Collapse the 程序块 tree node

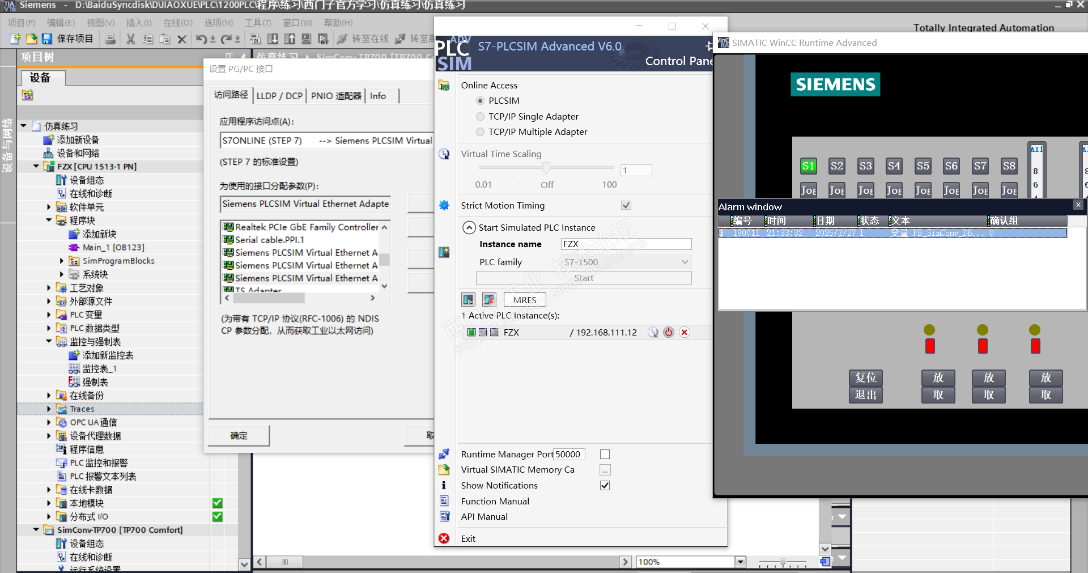point(49,220)
